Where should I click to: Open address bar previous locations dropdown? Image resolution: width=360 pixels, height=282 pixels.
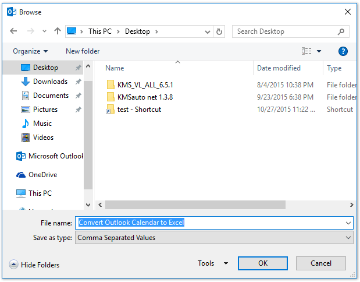tap(207, 31)
